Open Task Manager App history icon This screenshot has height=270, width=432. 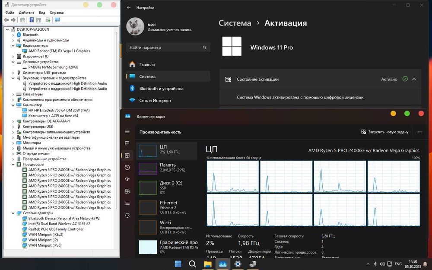click(x=127, y=167)
